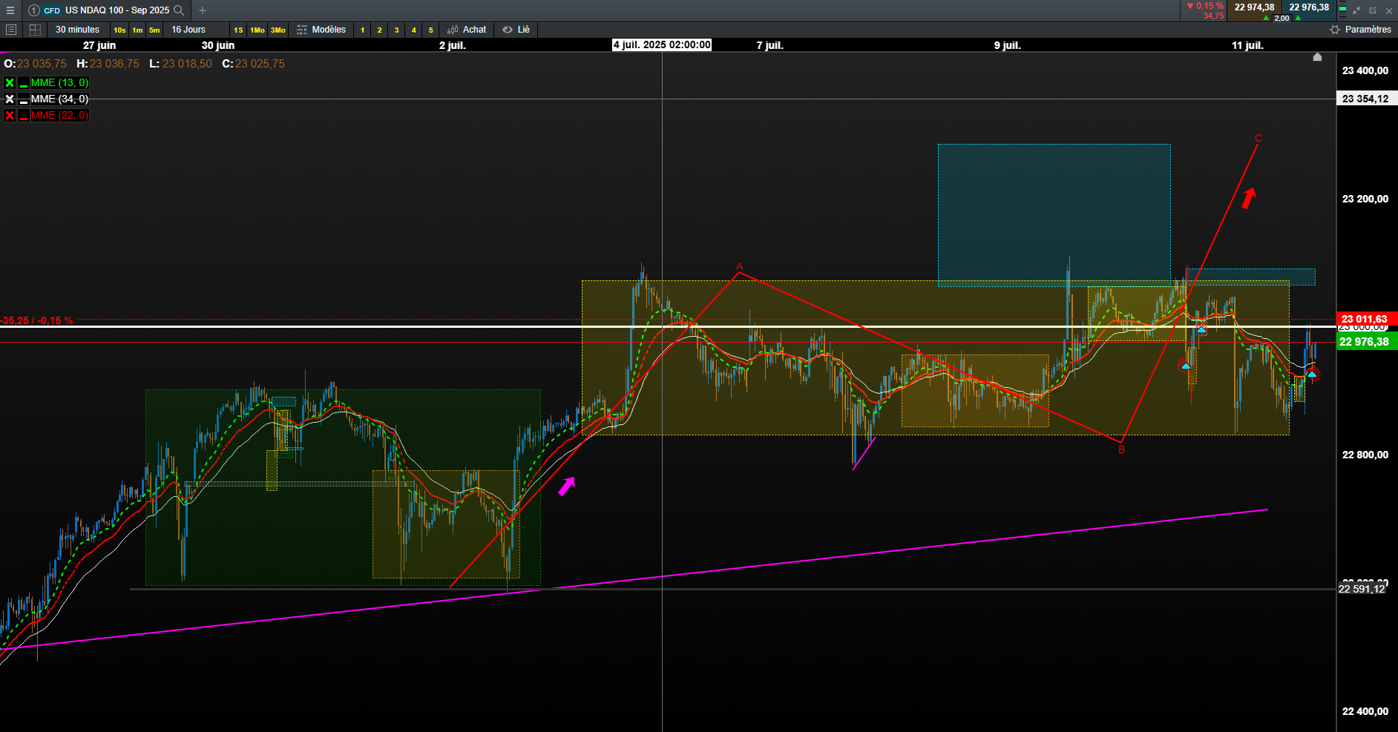The width and height of the screenshot is (1398, 732).
Task: Click the Paramètres gear icon
Action: coord(1335,30)
